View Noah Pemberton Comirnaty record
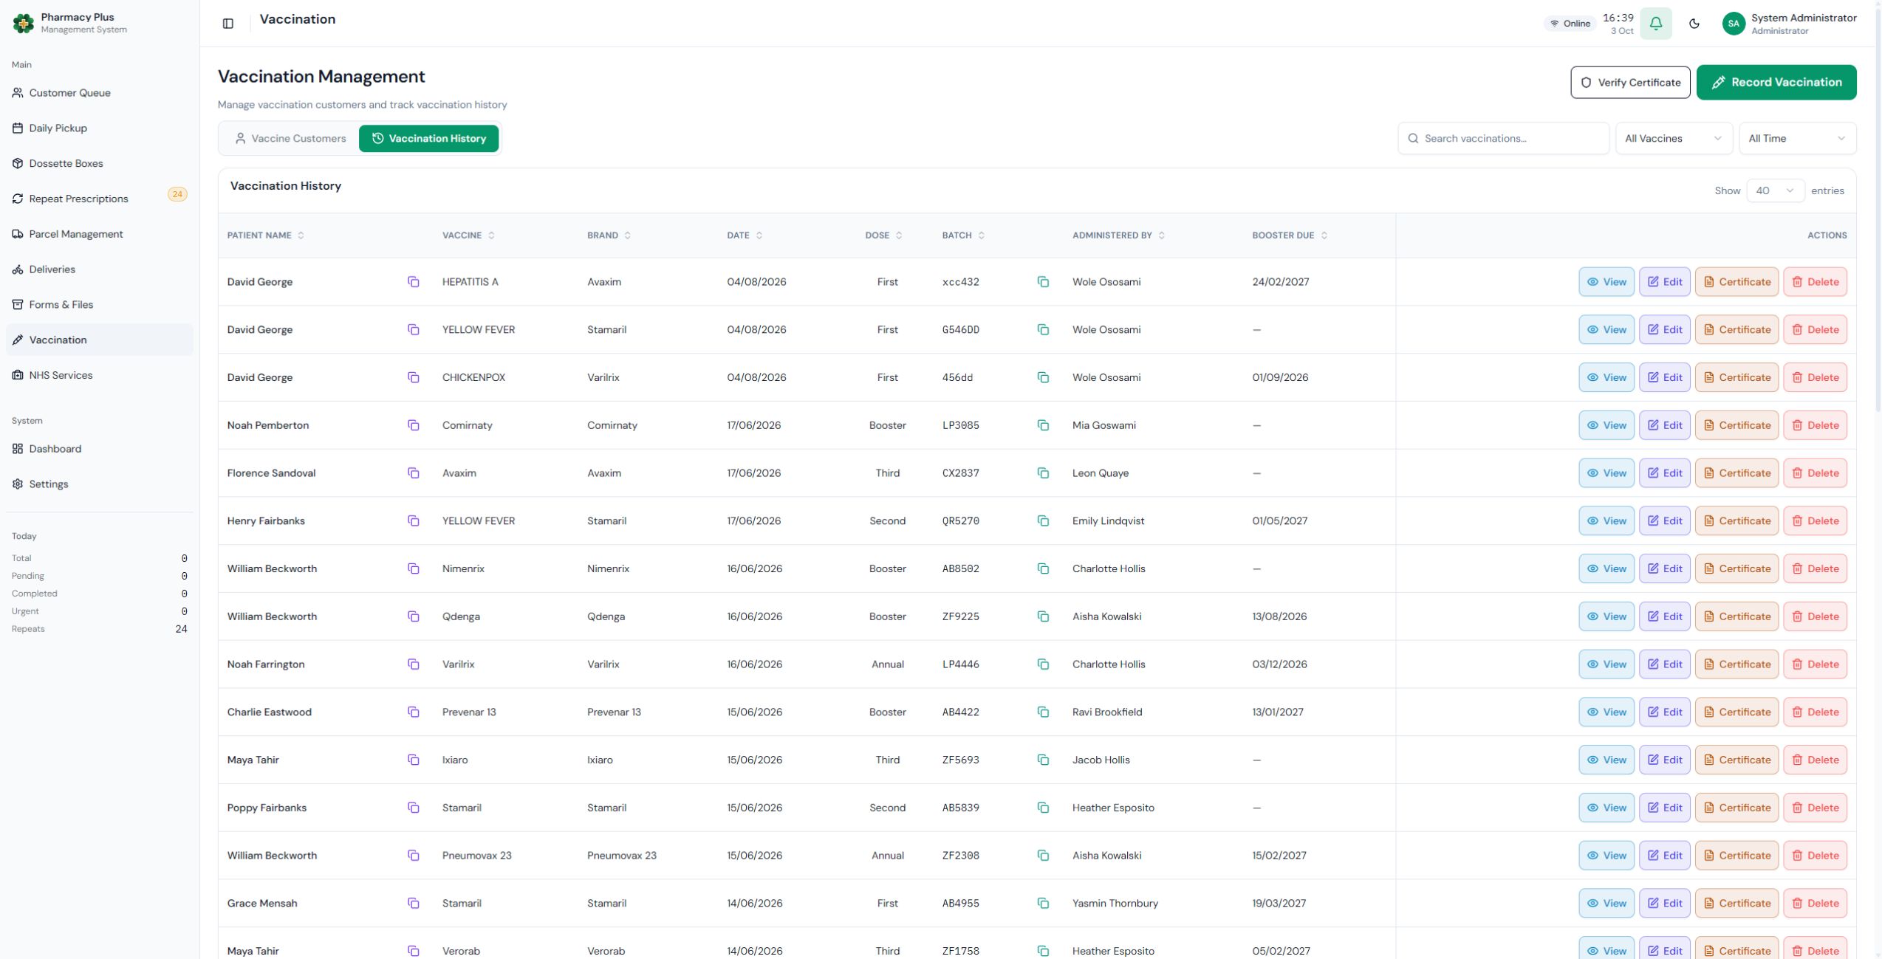The image size is (1882, 959). (x=1606, y=425)
